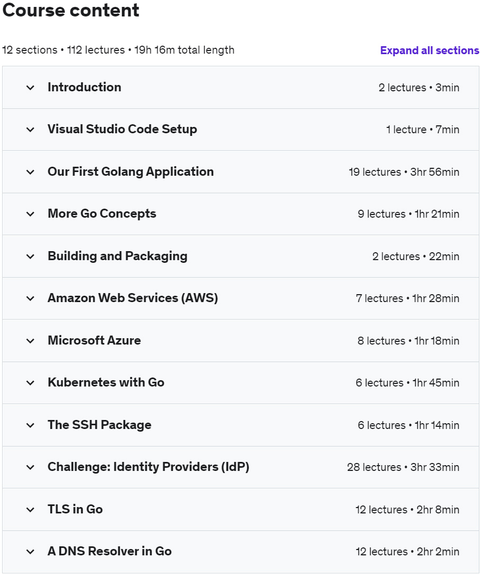Viewport: 481px width, 575px height.
Task: Expand the chevron next to TLS in Go
Action: 30,510
